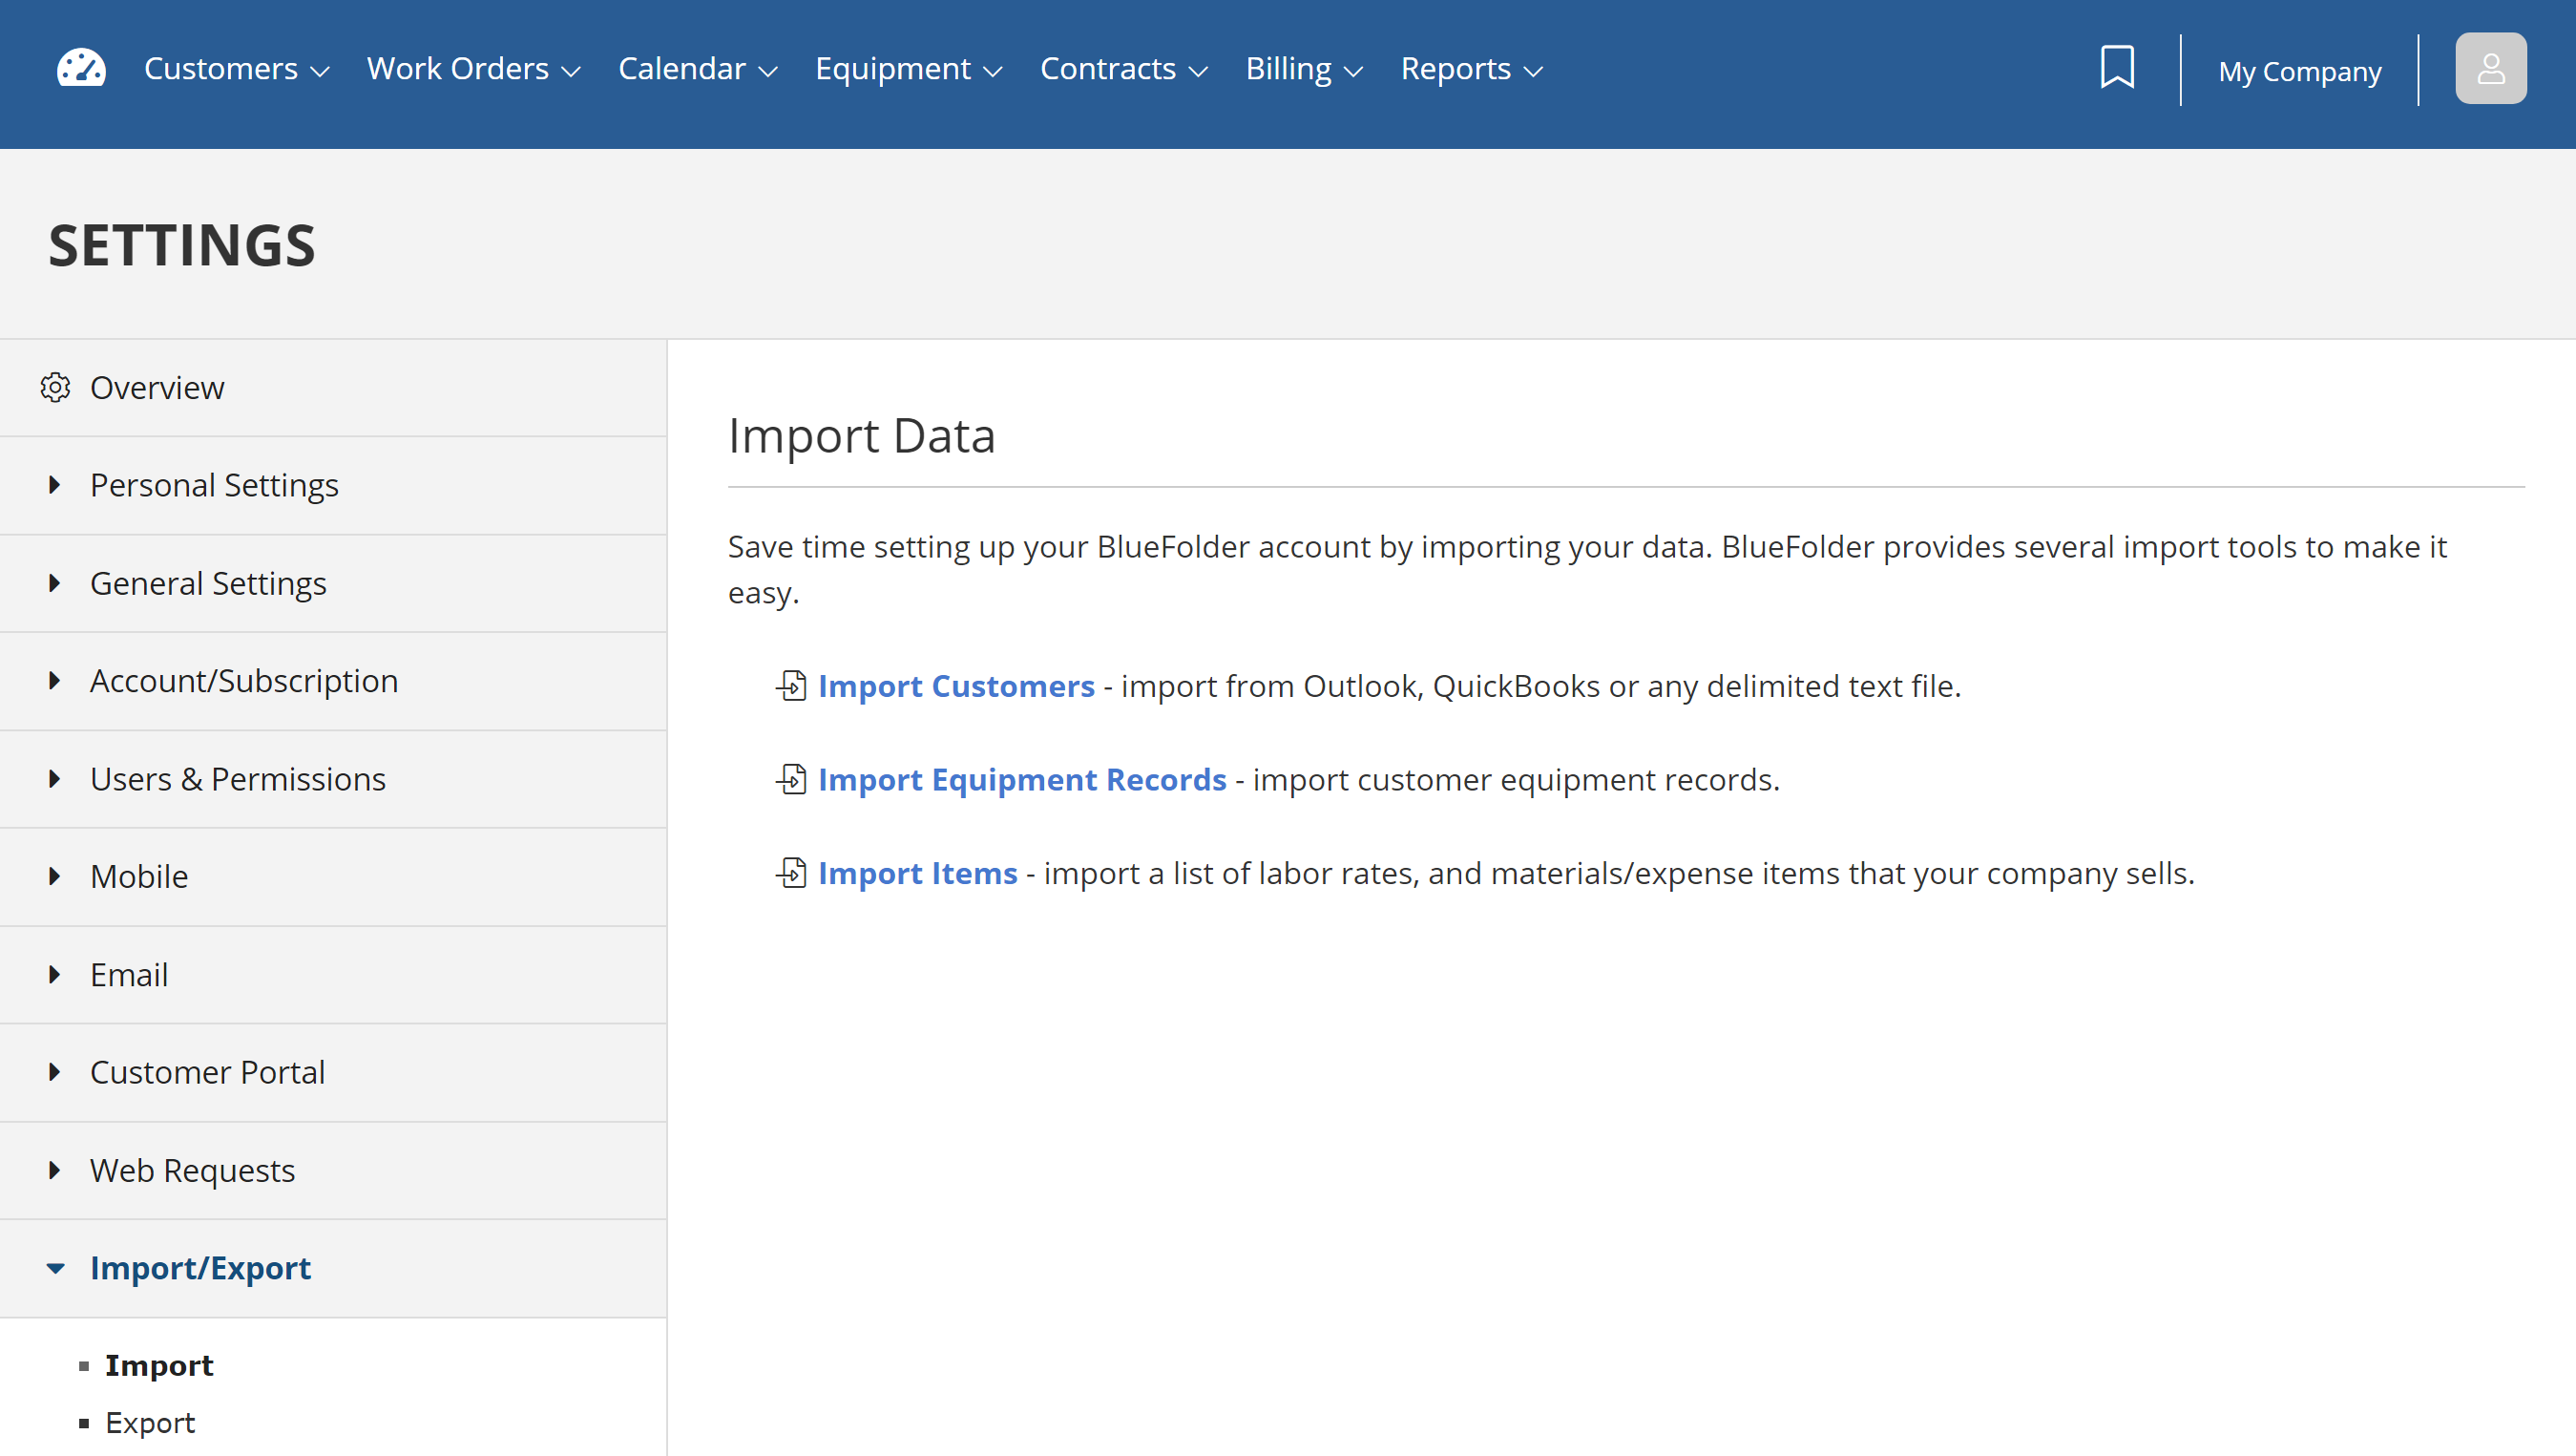
Task: Expand Mobile section arrow
Action: pyautogui.click(x=54, y=877)
